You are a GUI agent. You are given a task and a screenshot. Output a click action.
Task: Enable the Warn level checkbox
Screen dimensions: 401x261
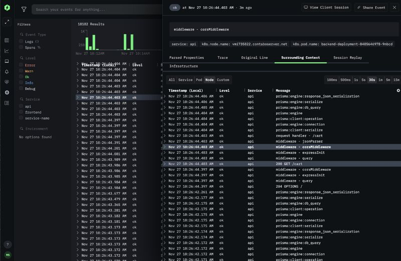coord(21,71)
